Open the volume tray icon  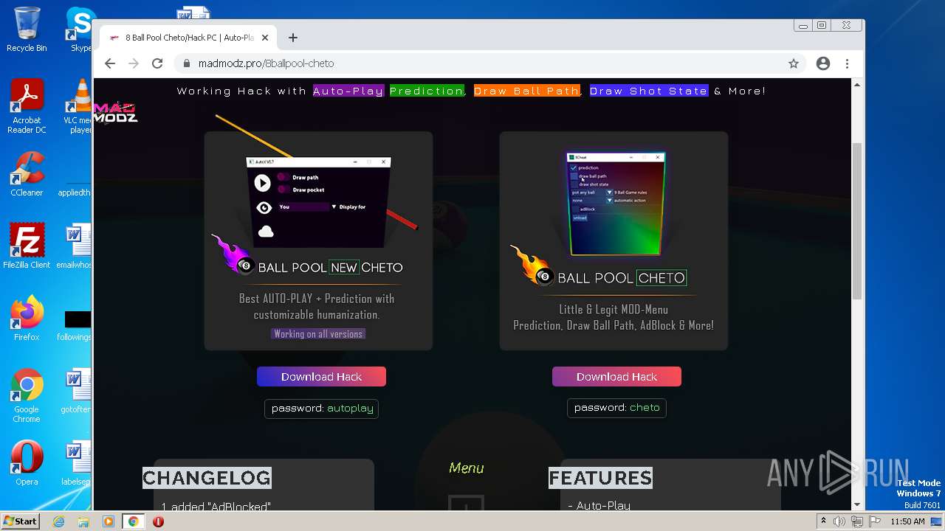[839, 521]
